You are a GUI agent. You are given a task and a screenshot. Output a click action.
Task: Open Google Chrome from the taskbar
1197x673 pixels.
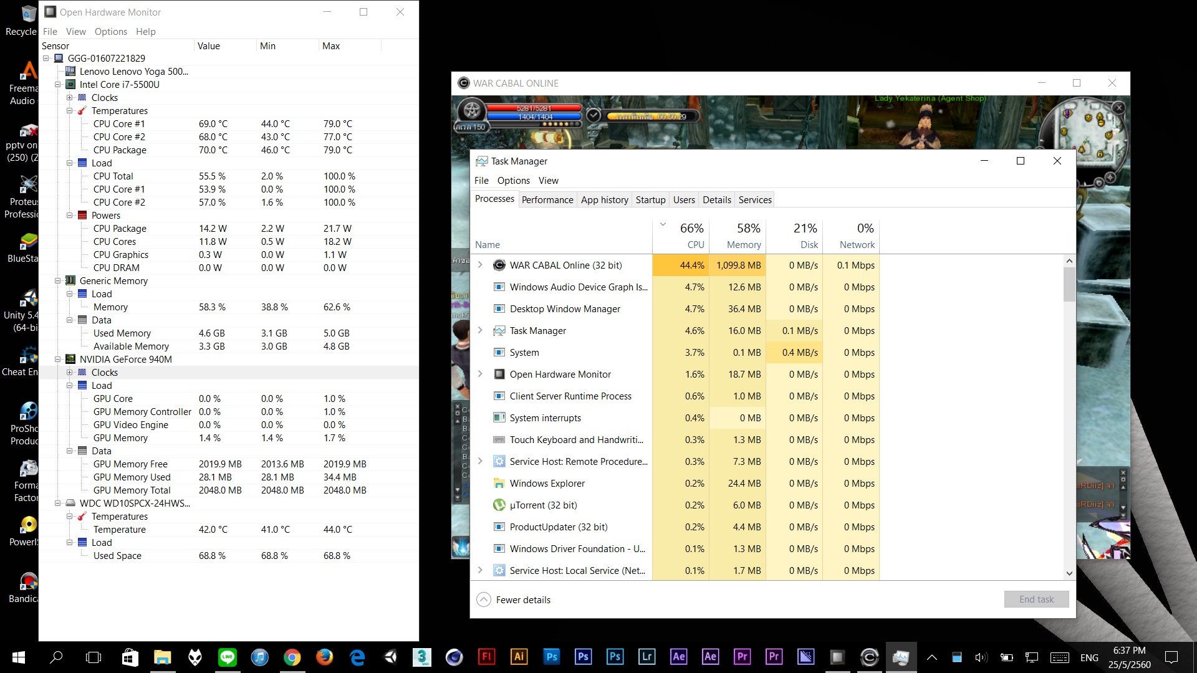[292, 657]
